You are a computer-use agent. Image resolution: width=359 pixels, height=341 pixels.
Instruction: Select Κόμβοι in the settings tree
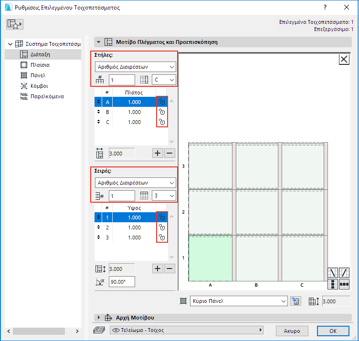tap(39, 86)
